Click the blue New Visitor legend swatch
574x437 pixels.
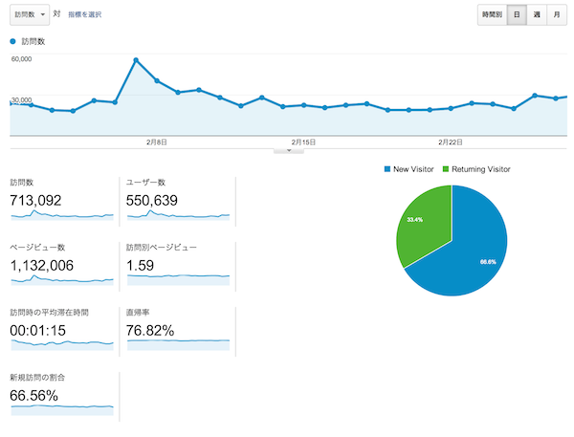[386, 169]
